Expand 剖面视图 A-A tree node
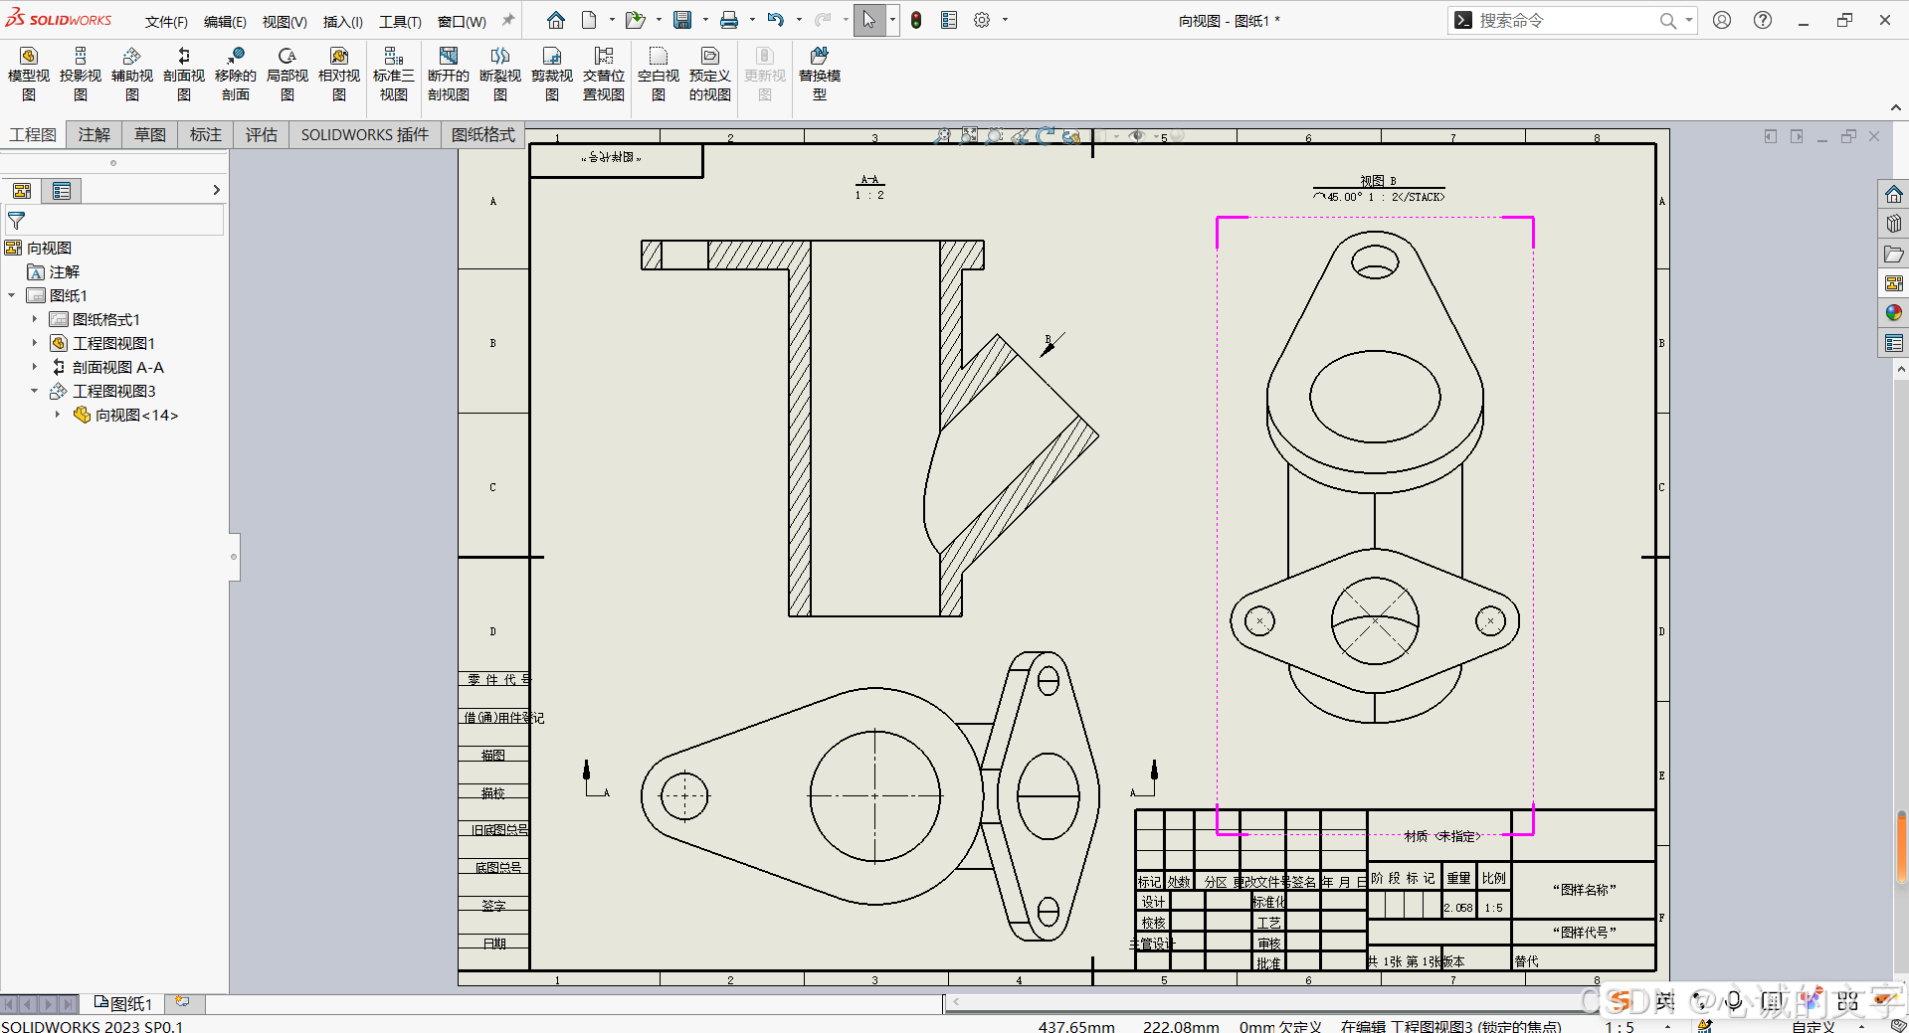The image size is (1909, 1033). (x=34, y=367)
